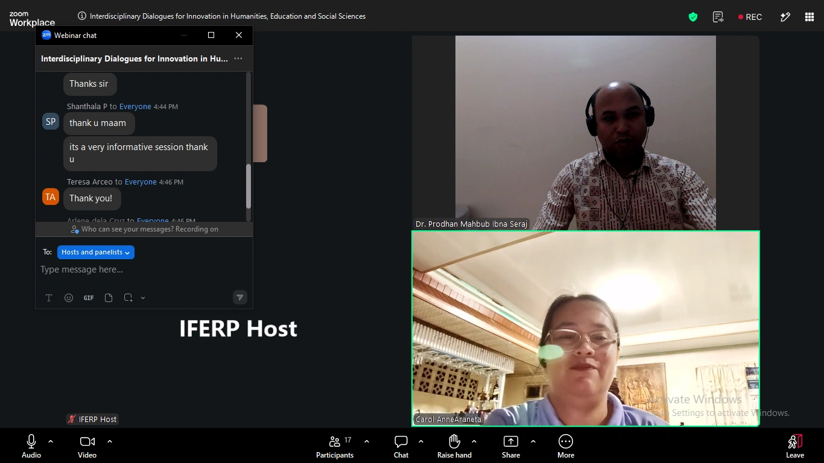The height and width of the screenshot is (463, 824).
Task: Click the screenshot capture icon in chat
Action: click(128, 298)
